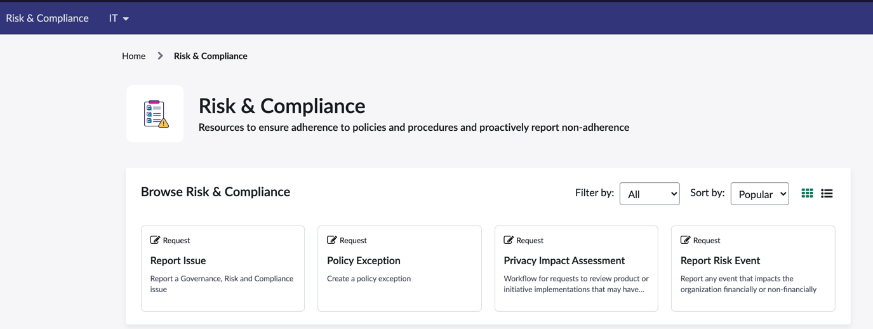
Task: Expand the IT menu in header
Action: pos(119,18)
